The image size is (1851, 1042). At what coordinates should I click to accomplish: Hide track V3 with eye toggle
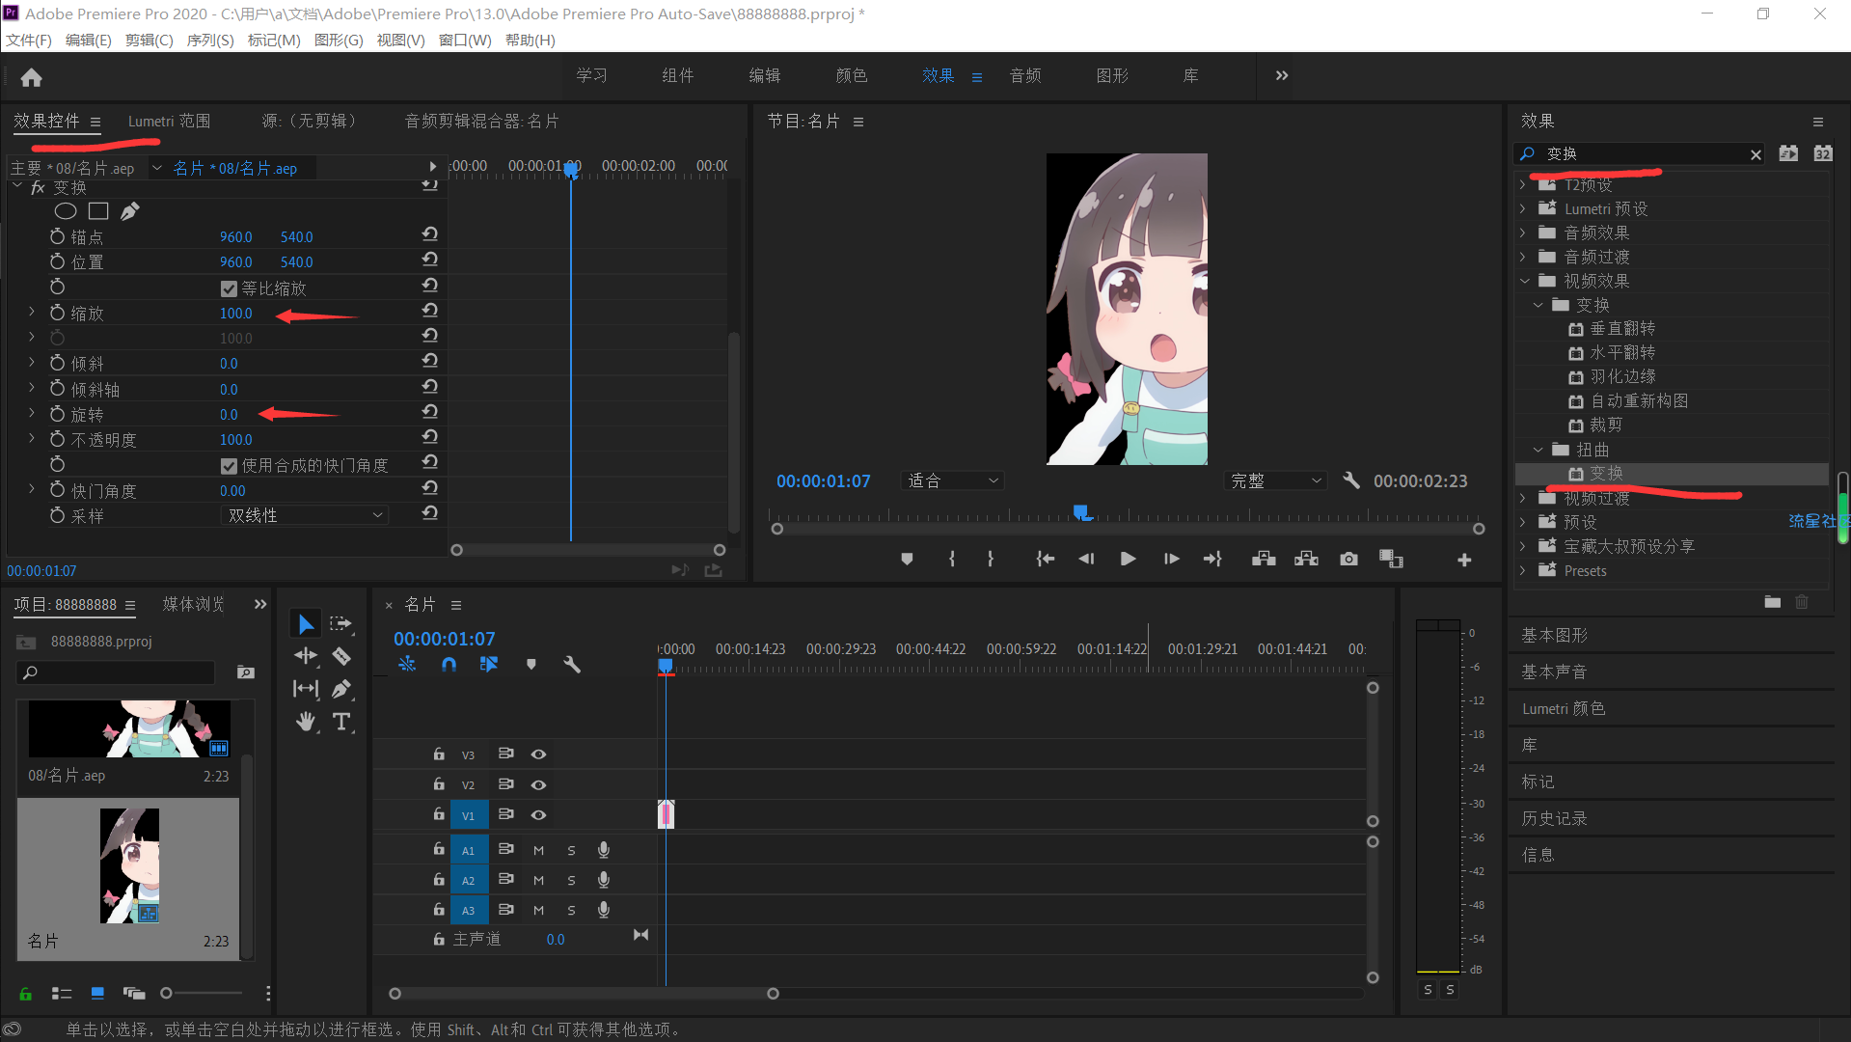[538, 754]
